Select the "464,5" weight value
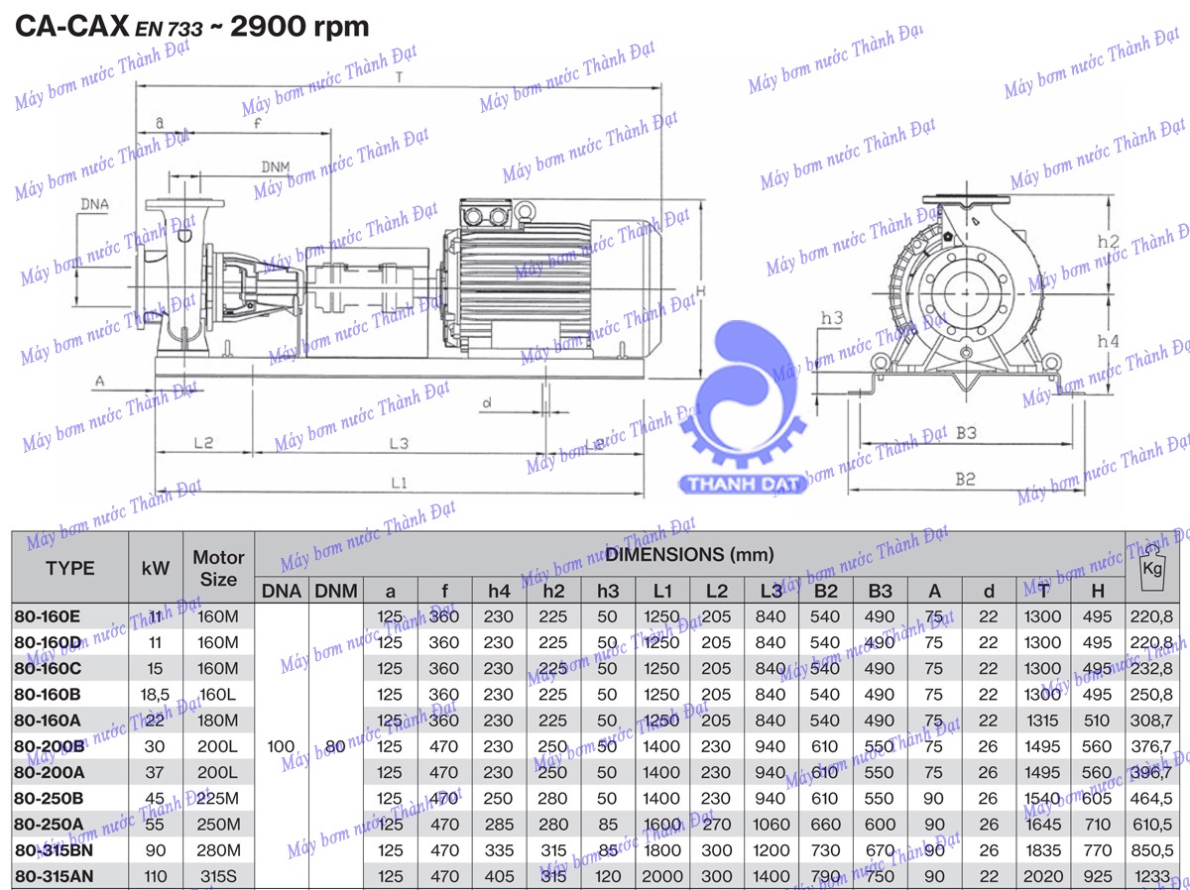Screen dimensions: 1190x890 coord(1151,798)
